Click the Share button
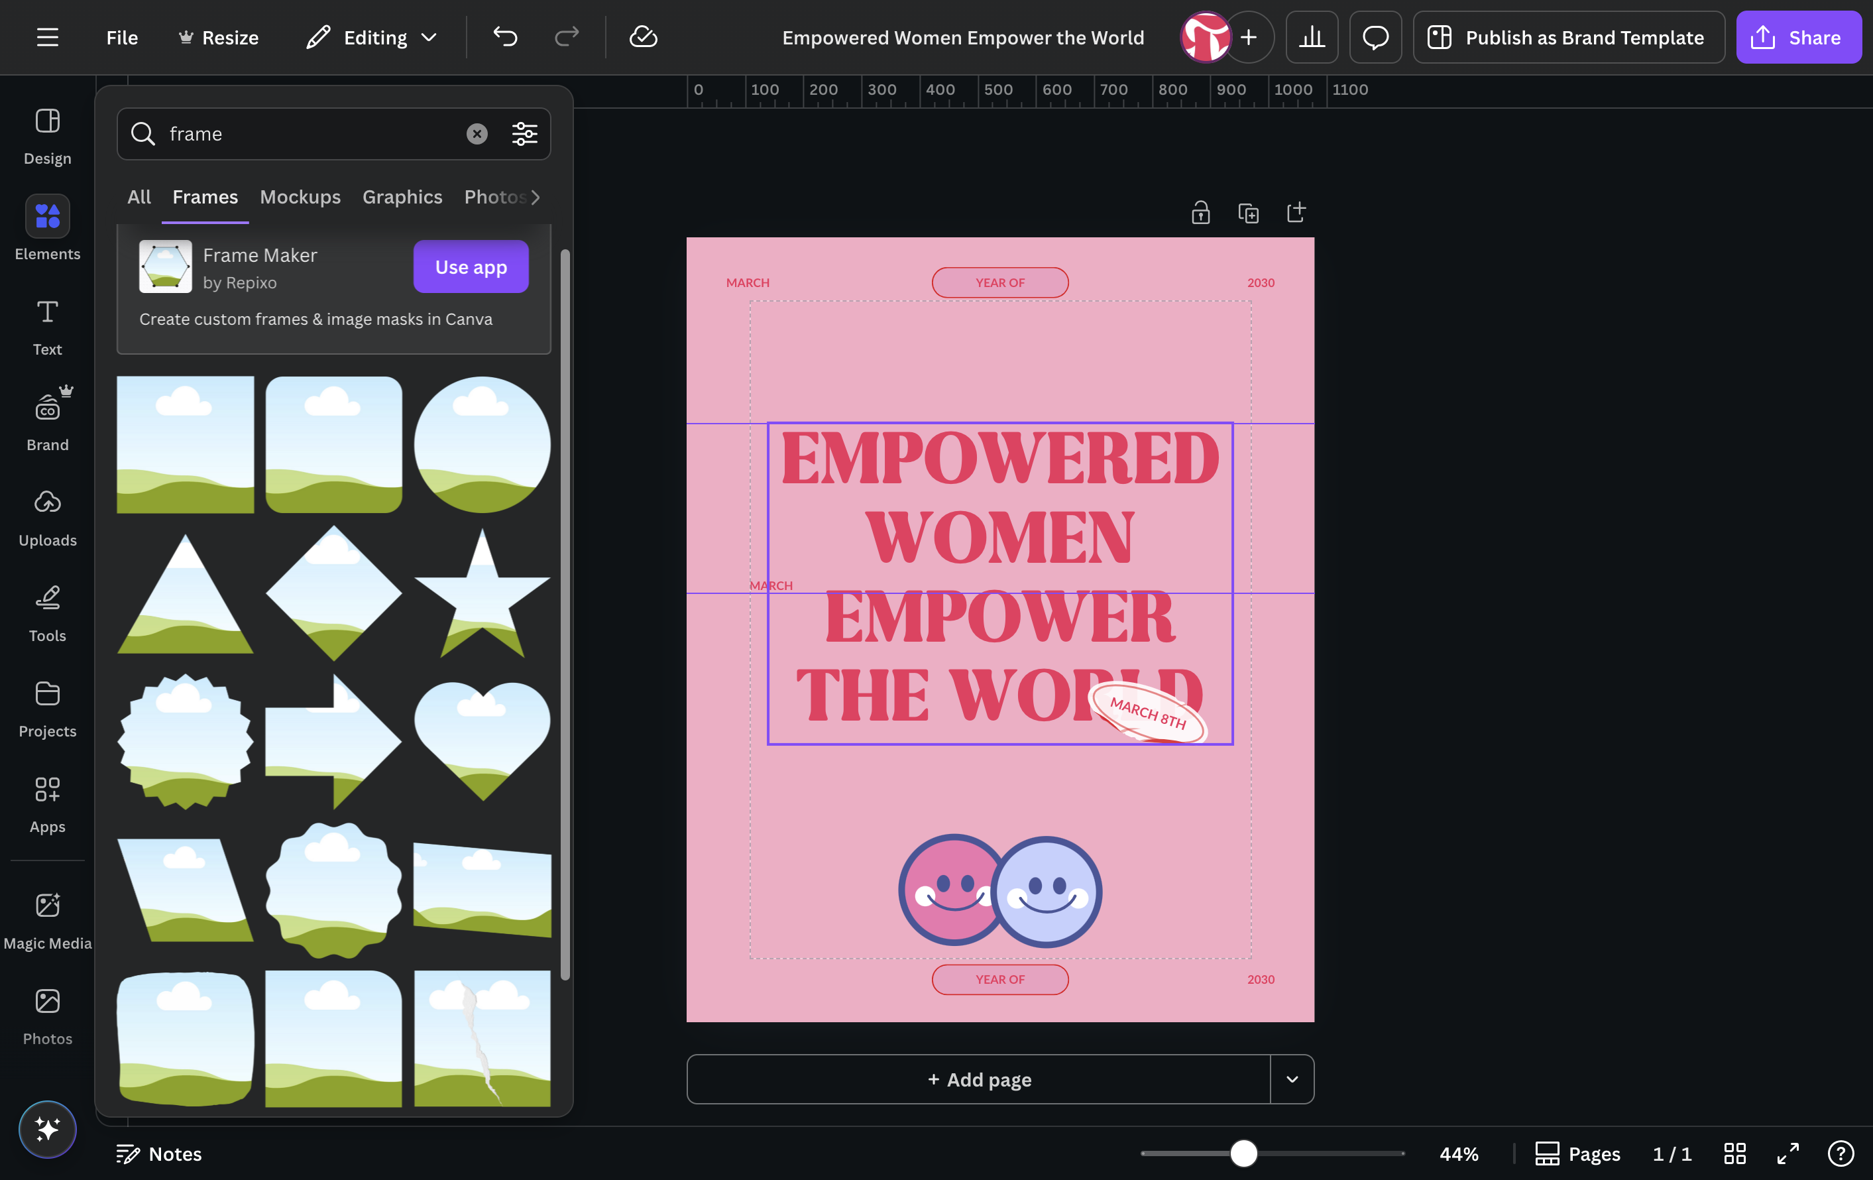 point(1798,37)
